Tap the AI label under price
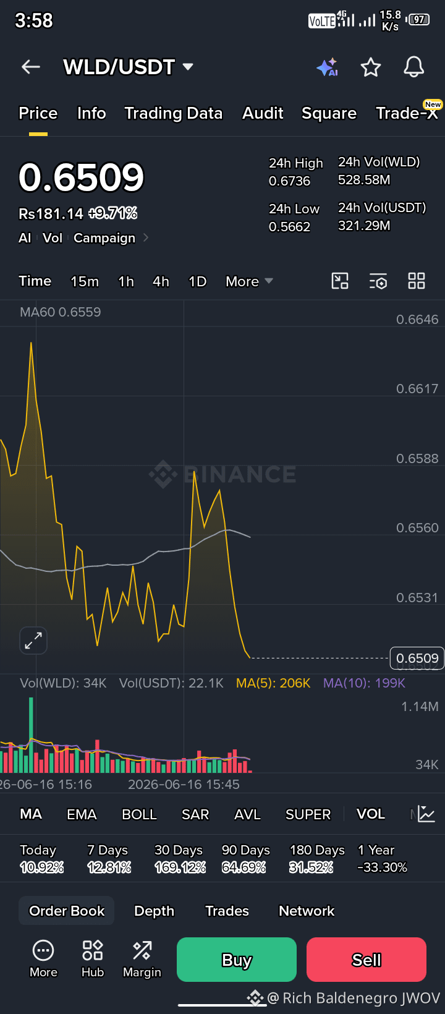Image resolution: width=445 pixels, height=1014 pixels. pyautogui.click(x=25, y=238)
